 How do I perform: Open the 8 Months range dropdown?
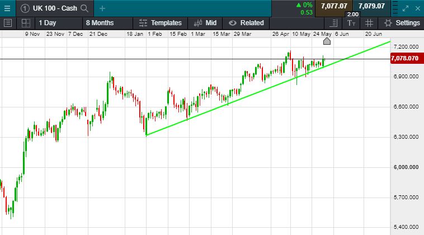click(x=100, y=23)
